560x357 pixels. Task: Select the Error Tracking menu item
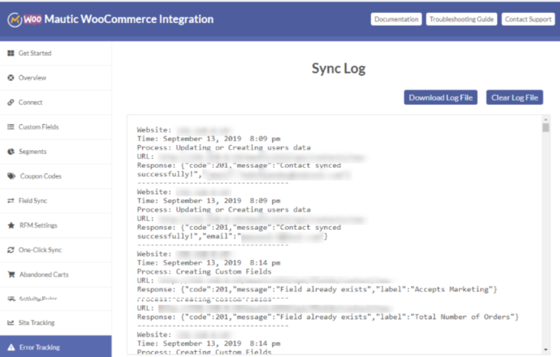(56, 347)
